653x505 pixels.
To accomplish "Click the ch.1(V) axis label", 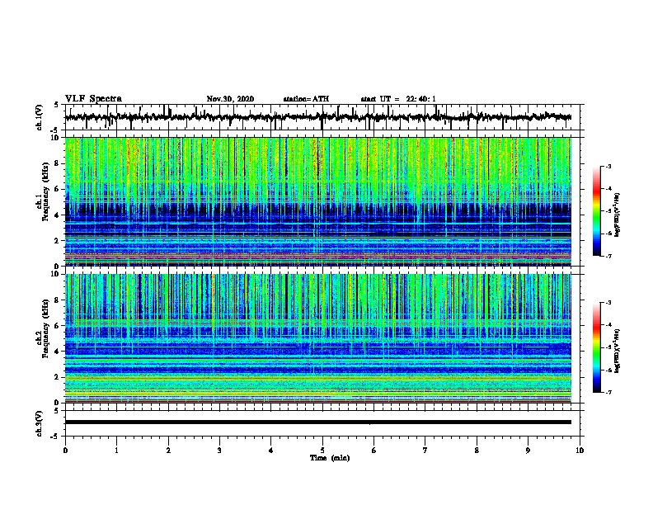I will point(40,117).
